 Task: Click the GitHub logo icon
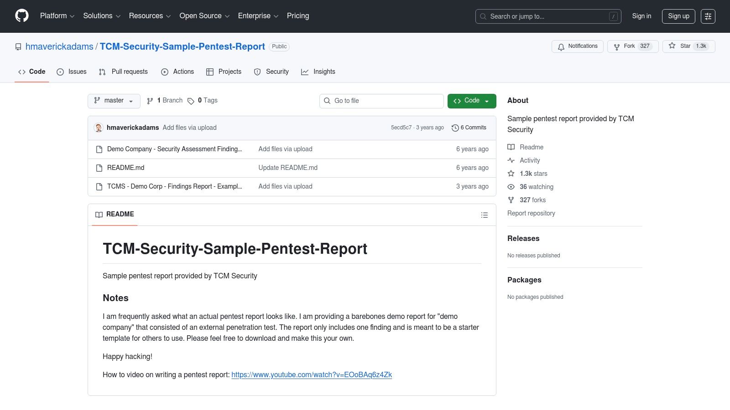tap(21, 15)
